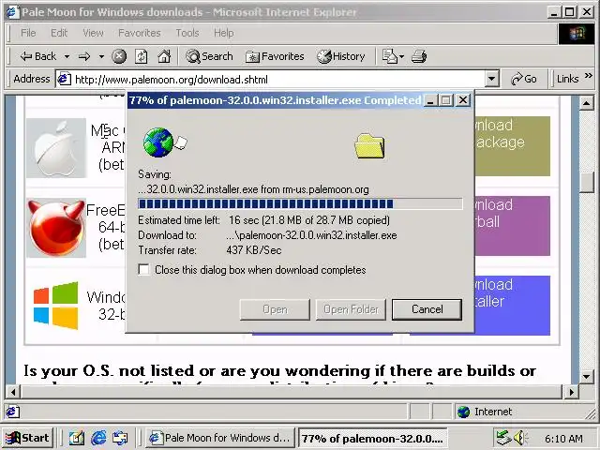Click the Apple logo Mac download image
Image resolution: width=600 pixels, height=450 pixels.
[56, 148]
